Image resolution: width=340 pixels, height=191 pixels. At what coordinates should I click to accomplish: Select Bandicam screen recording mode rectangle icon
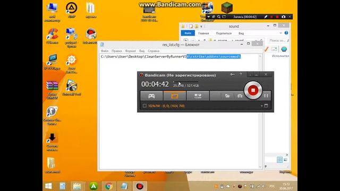[x=175, y=95]
